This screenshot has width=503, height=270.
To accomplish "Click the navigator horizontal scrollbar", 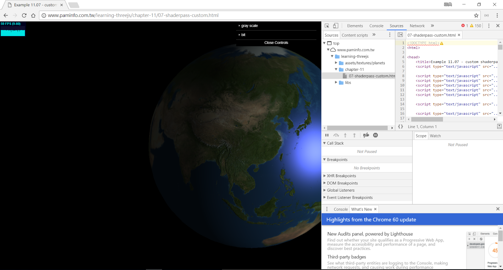I will point(357,128).
